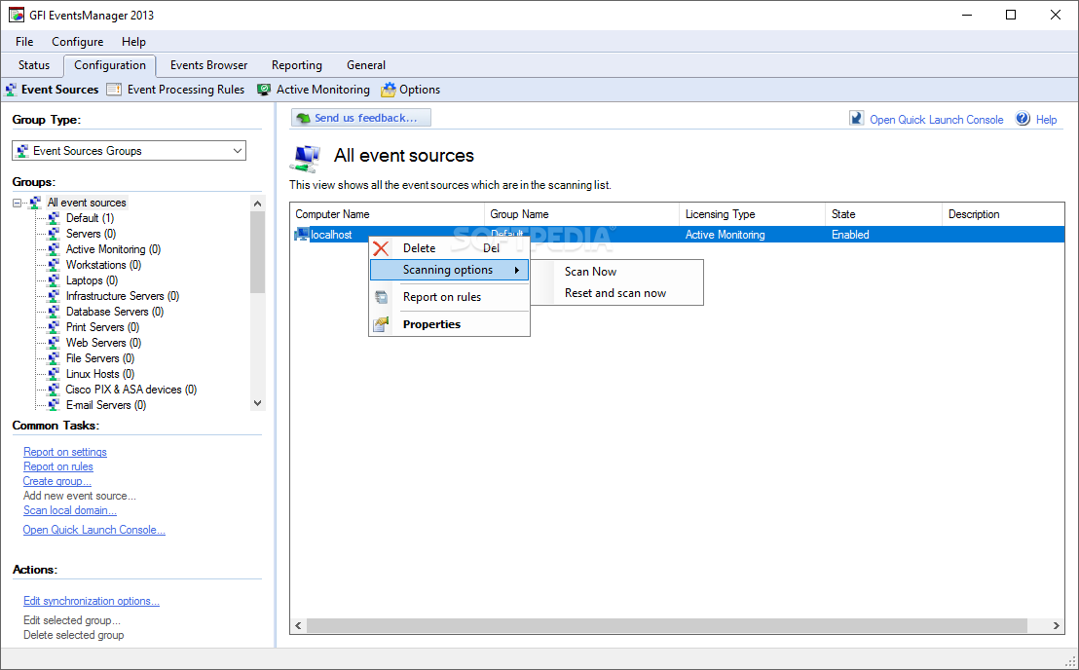The width and height of the screenshot is (1079, 670).
Task: Click the send feedback button icon
Action: (302, 118)
